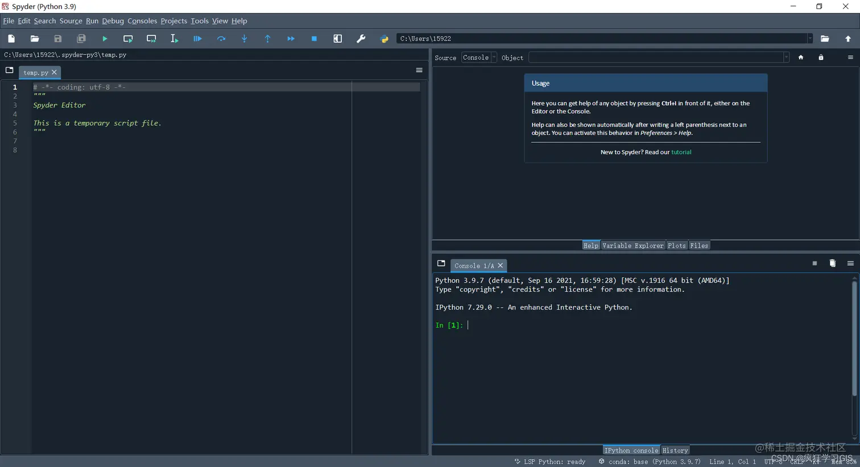
Task: Open the Source Console dropdown
Action: click(479, 57)
